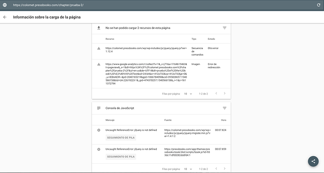
Task: Click the globe icon beside the URL
Action: [x=5, y=5]
